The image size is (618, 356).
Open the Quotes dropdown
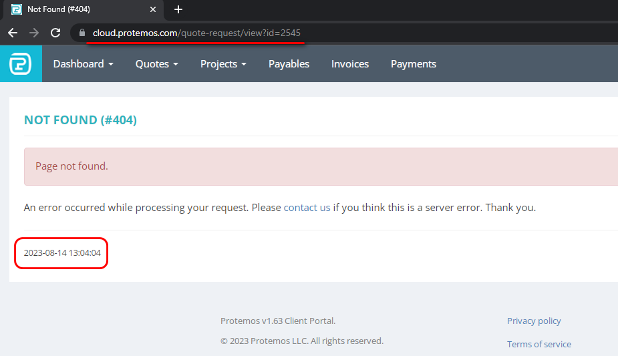156,64
